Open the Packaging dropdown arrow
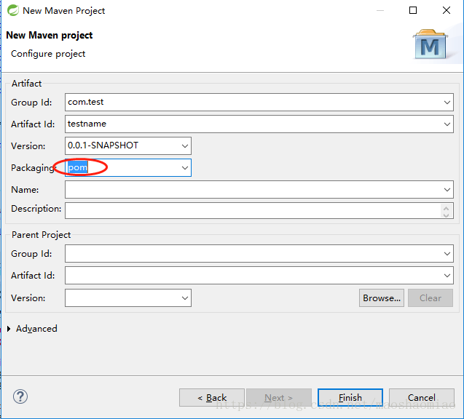The height and width of the screenshot is (419, 464). click(185, 168)
